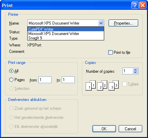Click the Number of copies field
The image size is (148, 138).
pyautogui.click(x=128, y=71)
